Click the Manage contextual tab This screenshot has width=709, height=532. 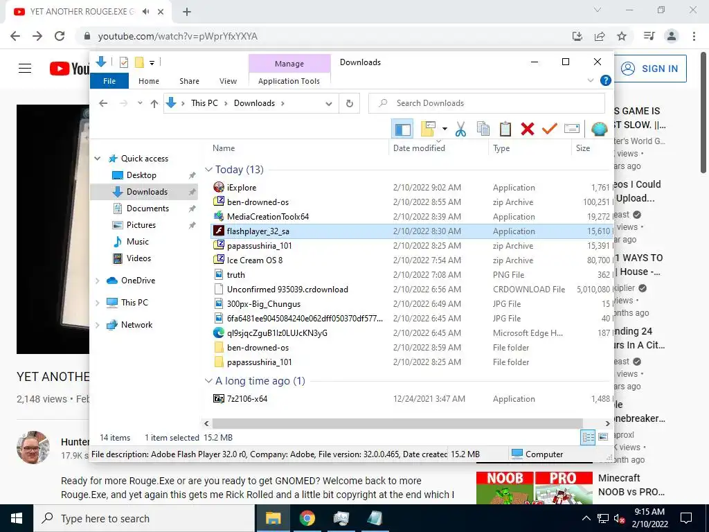tap(289, 64)
